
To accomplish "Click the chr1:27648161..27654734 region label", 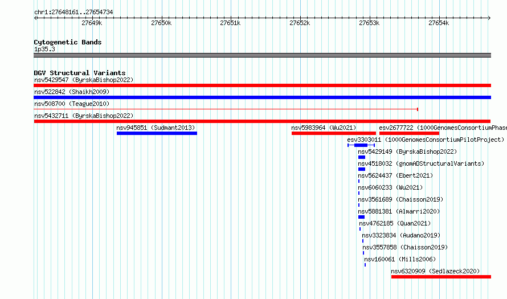I will click(73, 13).
